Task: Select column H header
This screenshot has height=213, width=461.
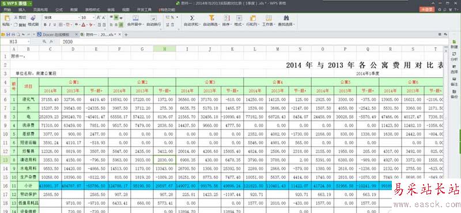Action: coord(165,49)
